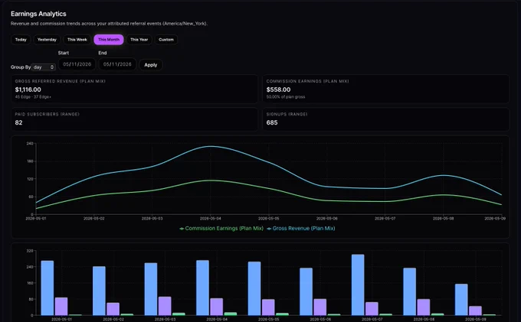521x322 pixels.
Task: Click the green line peak at 2026-05-04
Action: pos(211,181)
